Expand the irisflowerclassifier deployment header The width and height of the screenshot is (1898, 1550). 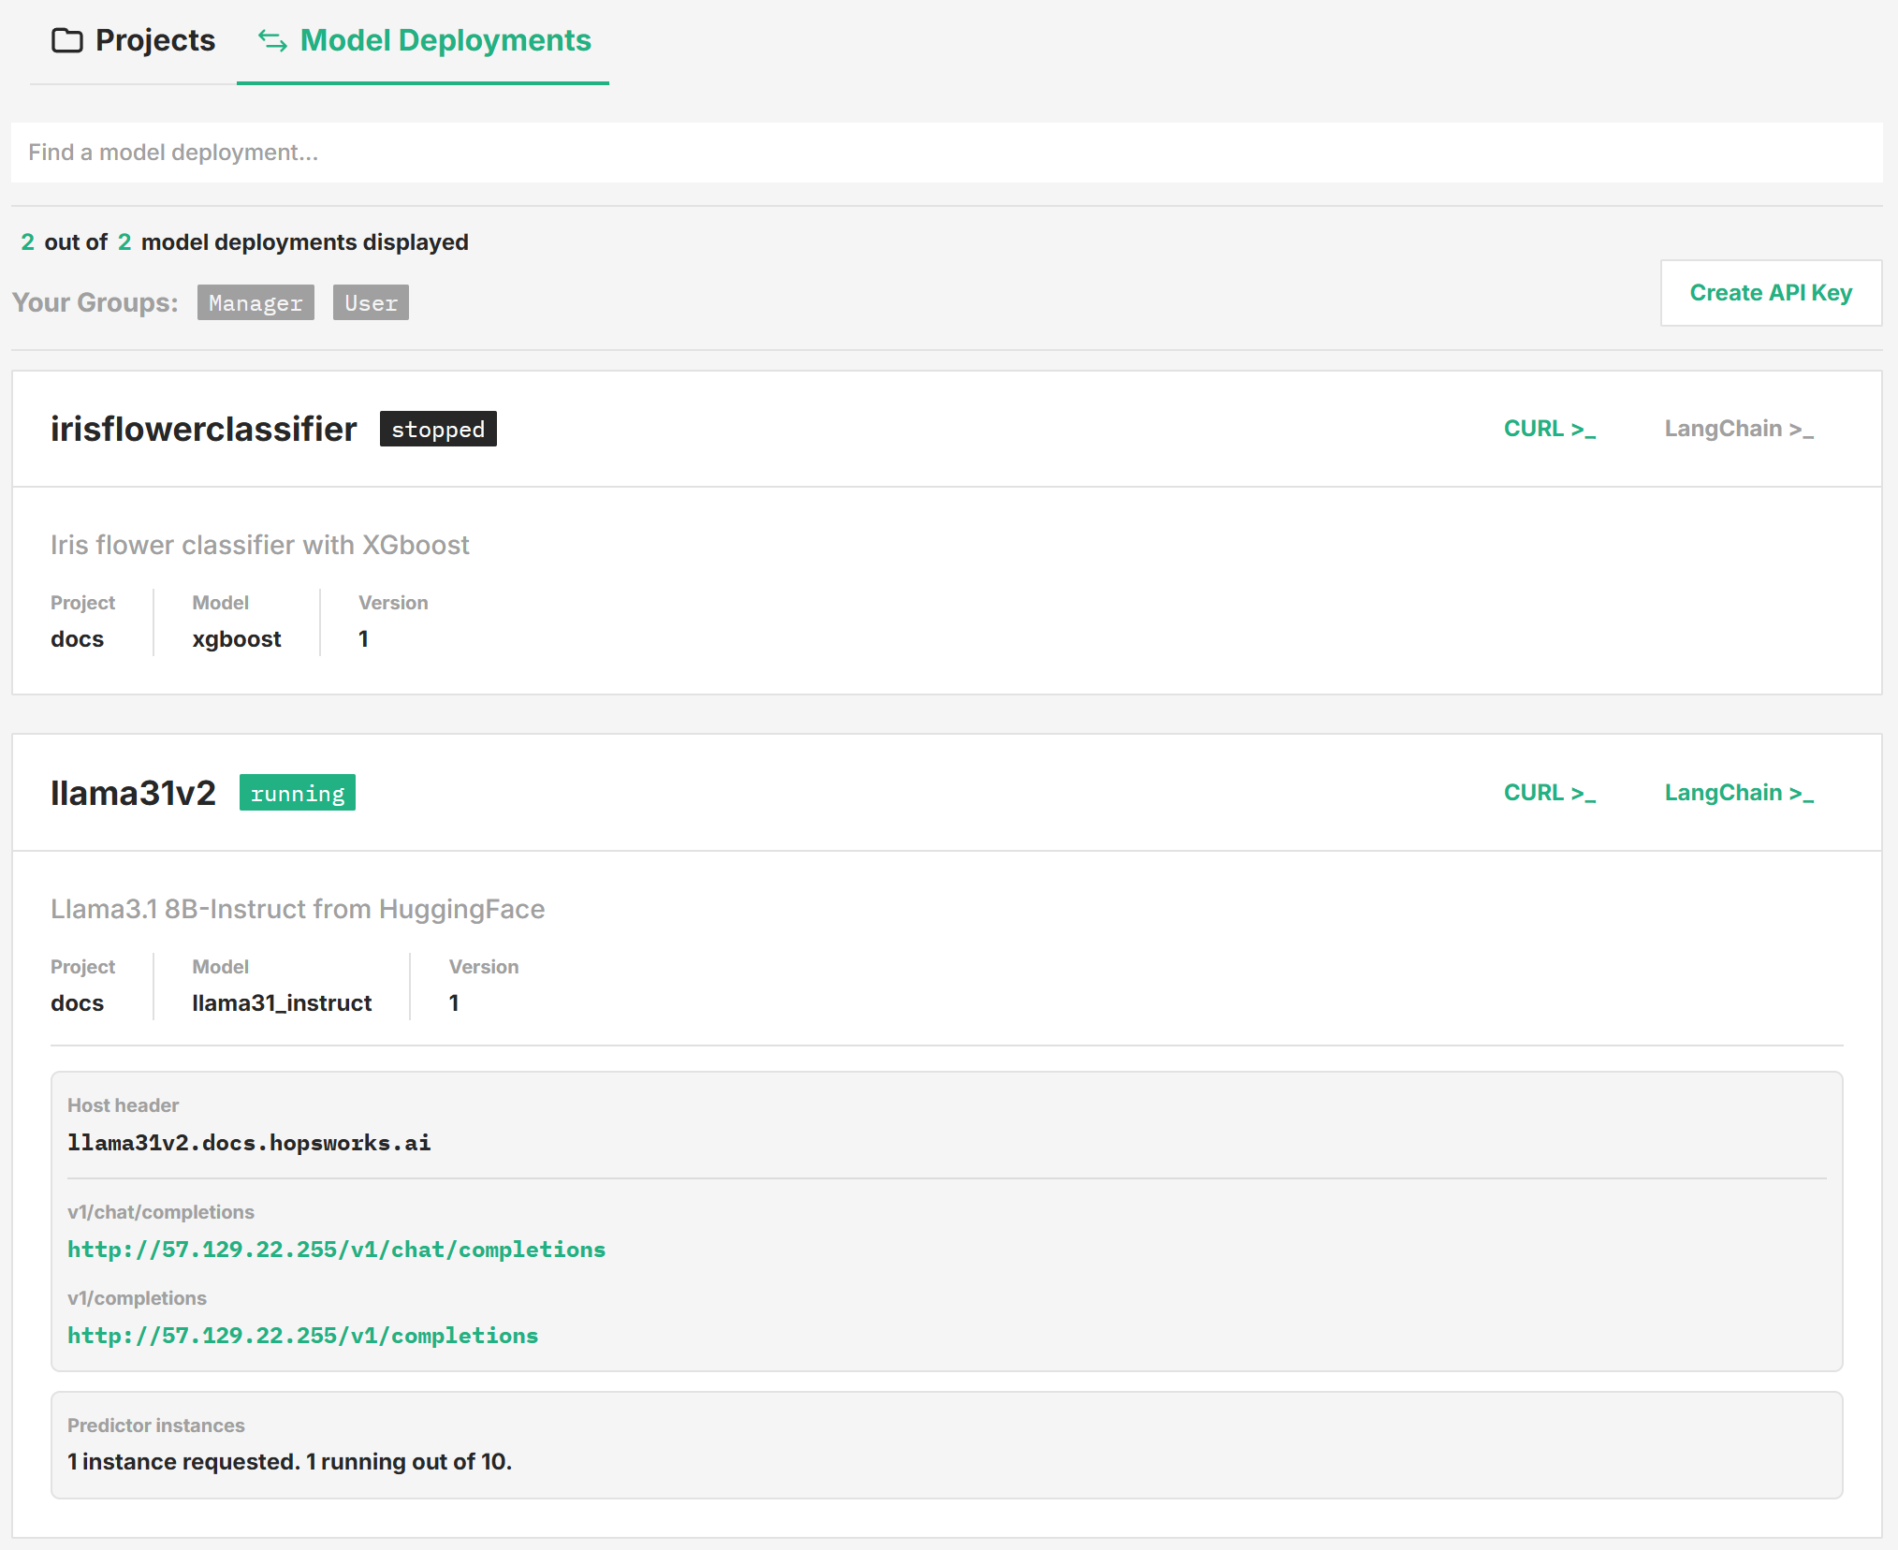tap(203, 429)
